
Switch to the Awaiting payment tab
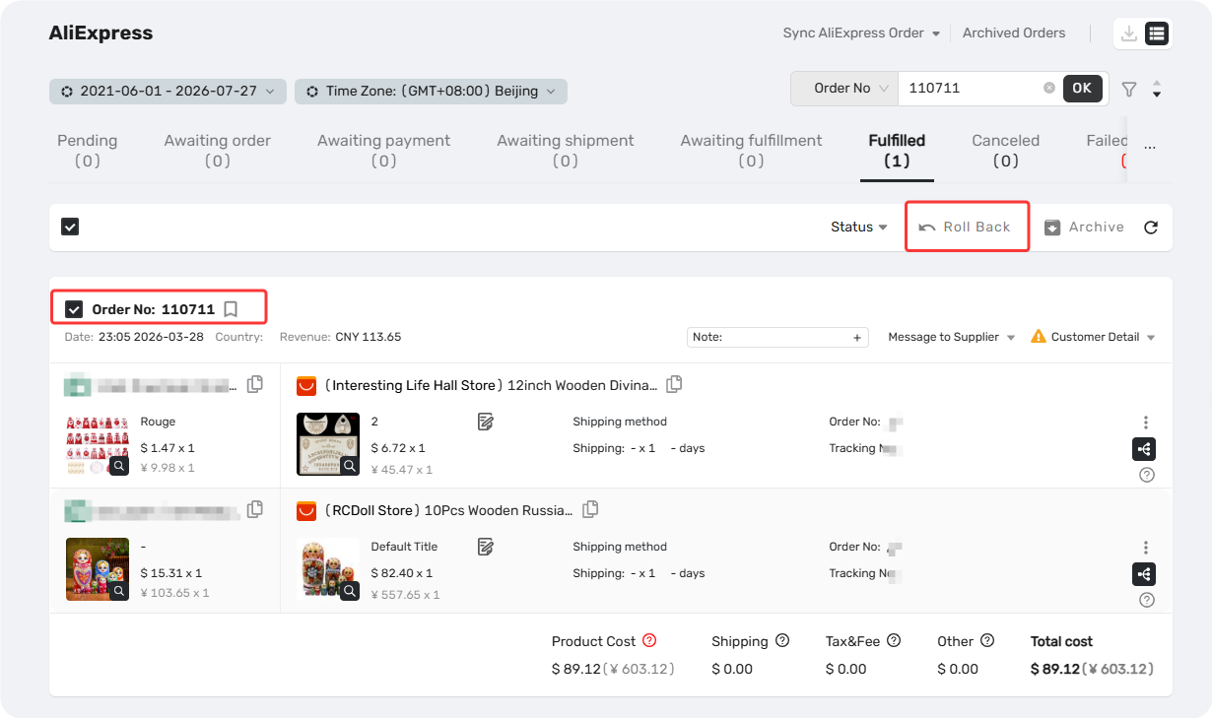(384, 150)
